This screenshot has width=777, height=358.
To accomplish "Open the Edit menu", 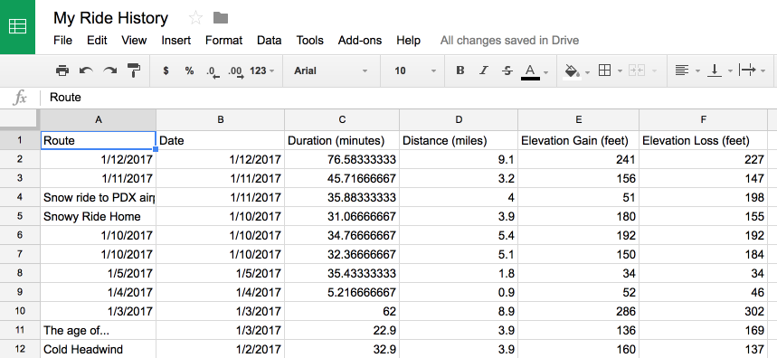I will coord(97,41).
